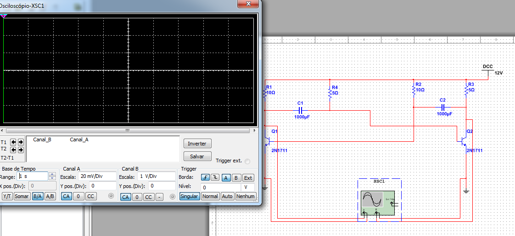Click the time base Range input field
The height and width of the screenshot is (236, 515).
[x=33, y=176]
